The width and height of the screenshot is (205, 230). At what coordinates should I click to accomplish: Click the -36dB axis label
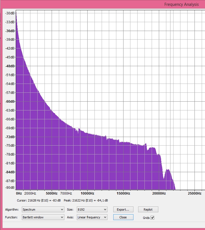pyautogui.click(x=10, y=31)
